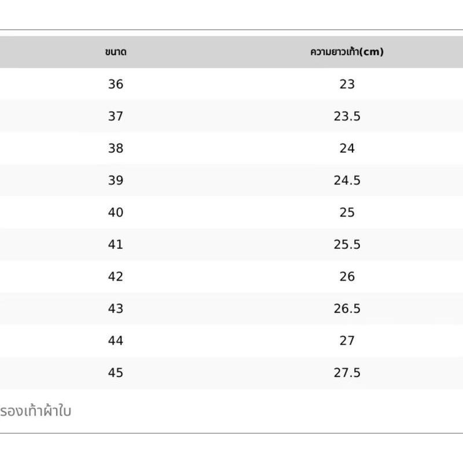The height and width of the screenshot is (463, 463).
Task: Select size 39 cell
Action: click(116, 180)
